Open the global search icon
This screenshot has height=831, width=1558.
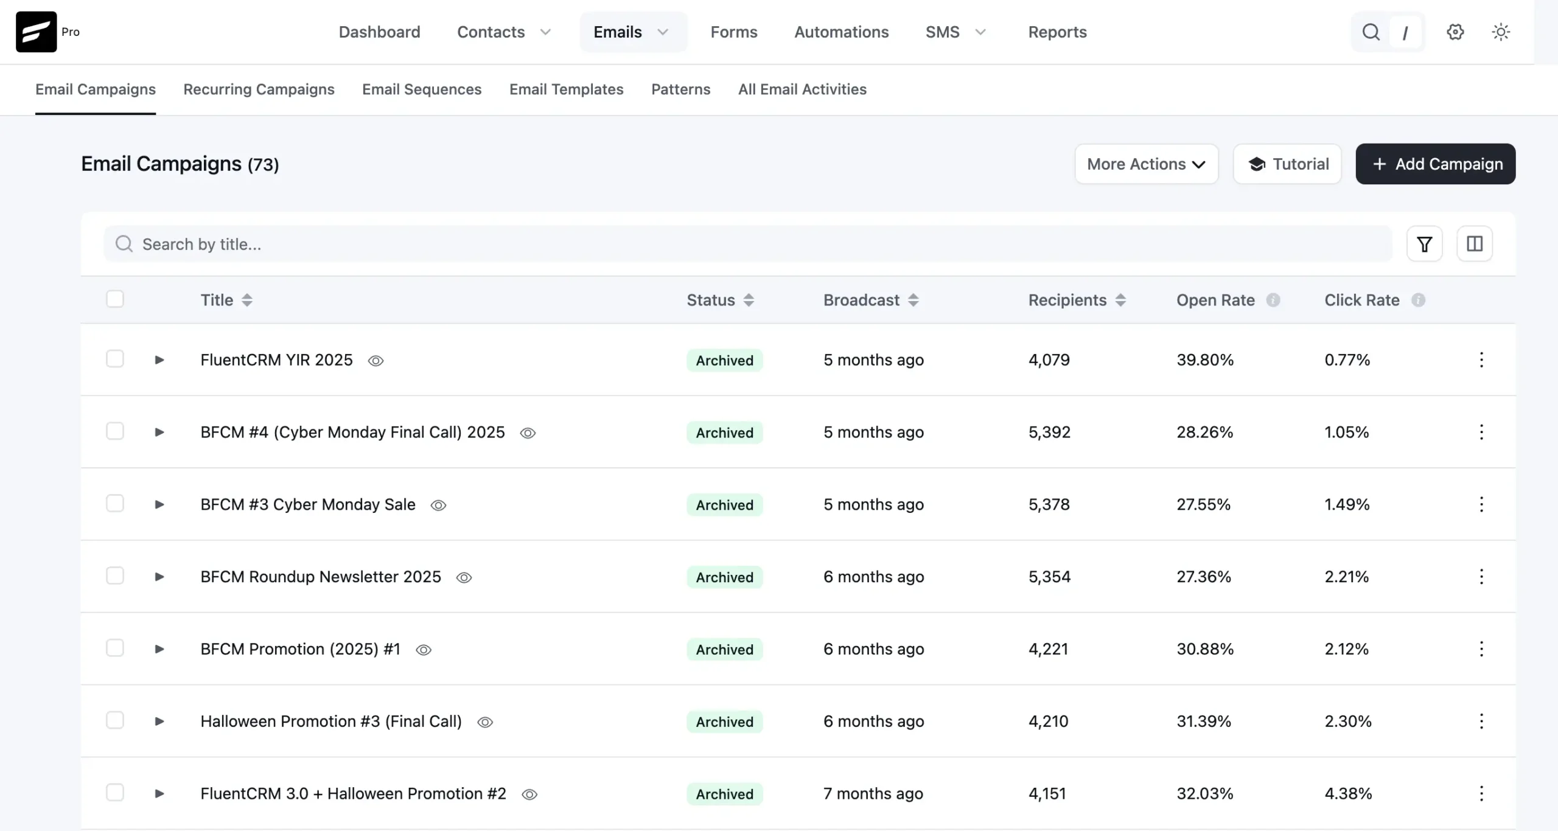click(1371, 32)
